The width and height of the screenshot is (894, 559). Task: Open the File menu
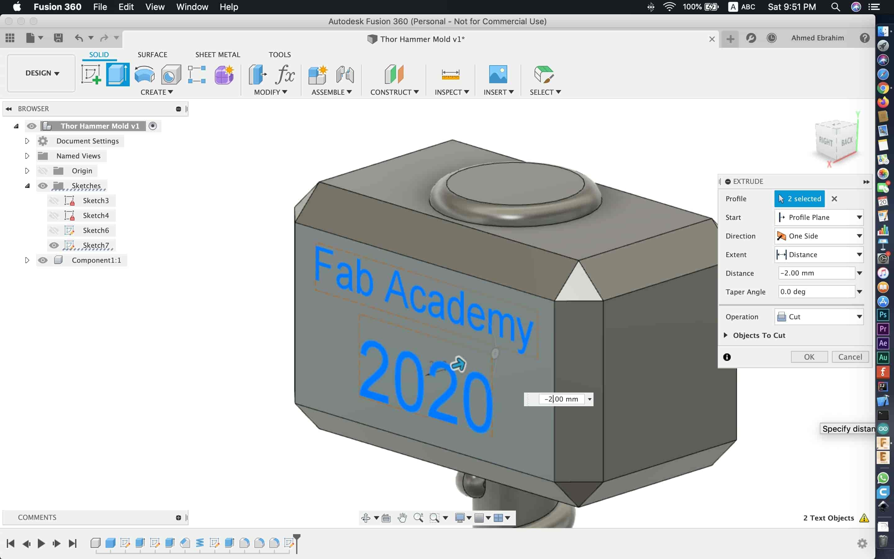(100, 7)
